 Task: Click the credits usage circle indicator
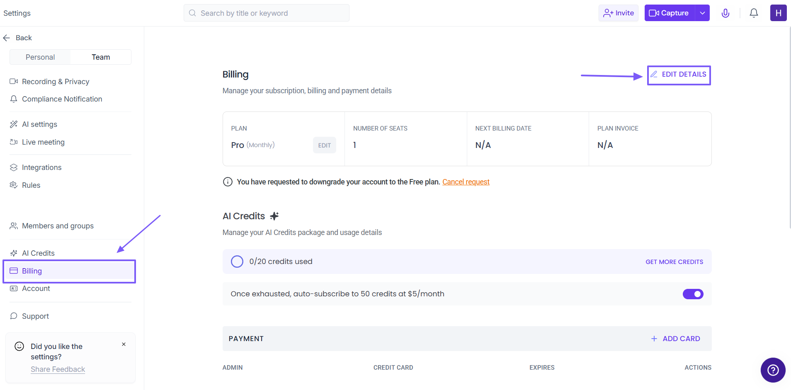click(237, 262)
